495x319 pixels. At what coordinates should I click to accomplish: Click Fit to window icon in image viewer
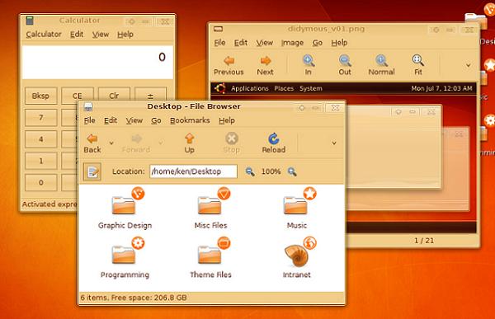[418, 60]
